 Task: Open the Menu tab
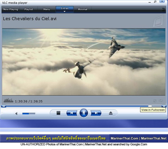tap(46, 9)
